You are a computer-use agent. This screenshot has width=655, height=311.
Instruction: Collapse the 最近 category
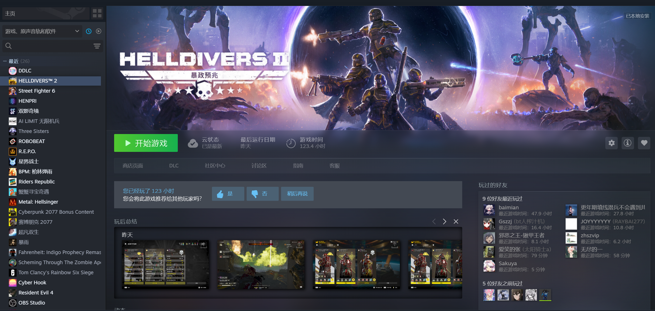pyautogui.click(x=5, y=61)
